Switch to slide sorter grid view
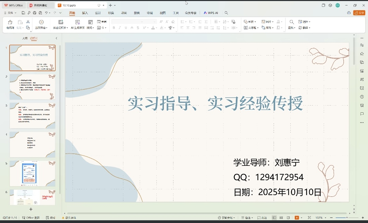The height and width of the screenshot is (223, 368). click(281, 218)
